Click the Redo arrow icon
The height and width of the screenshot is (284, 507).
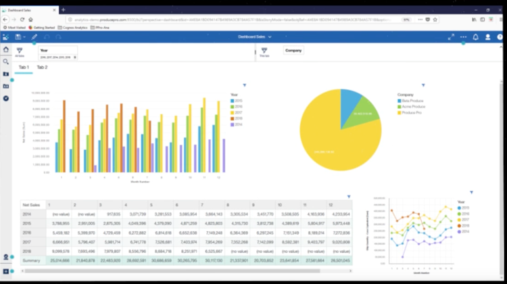[x=58, y=37]
